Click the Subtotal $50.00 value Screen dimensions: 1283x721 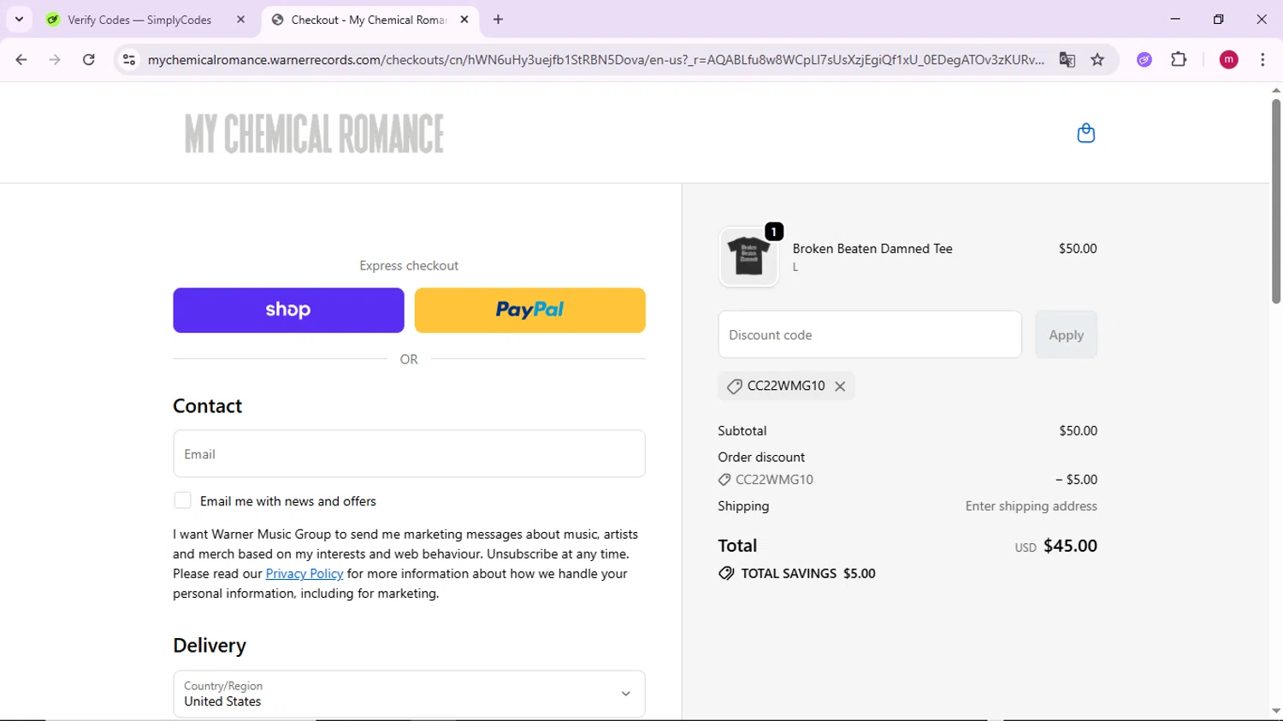pyautogui.click(x=1078, y=431)
